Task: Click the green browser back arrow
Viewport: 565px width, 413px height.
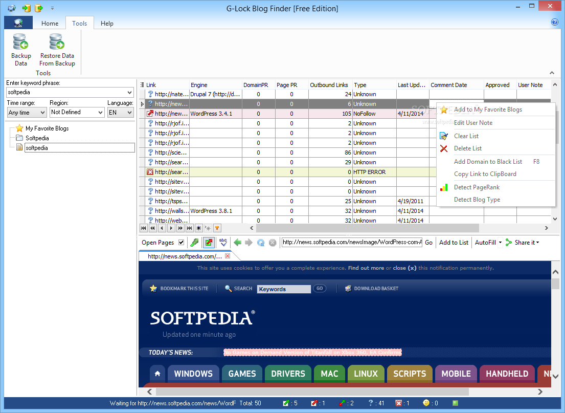Action: 237,243
